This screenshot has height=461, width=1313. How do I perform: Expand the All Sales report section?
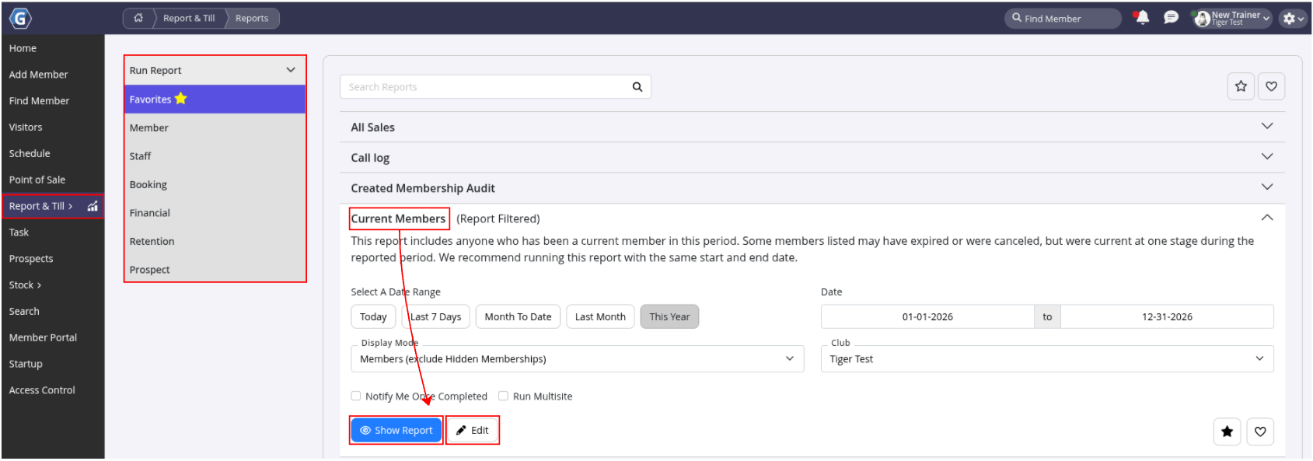tap(812, 127)
